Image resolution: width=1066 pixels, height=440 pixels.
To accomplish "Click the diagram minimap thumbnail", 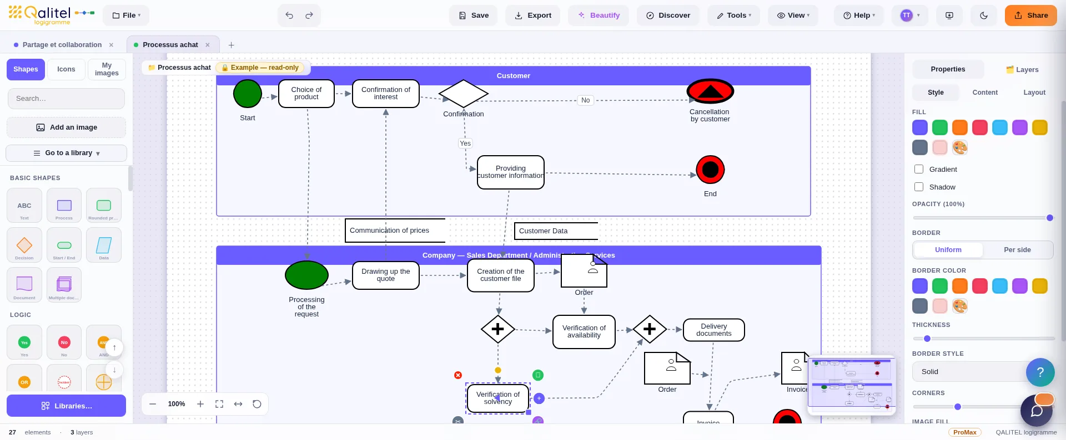I will pyautogui.click(x=852, y=386).
